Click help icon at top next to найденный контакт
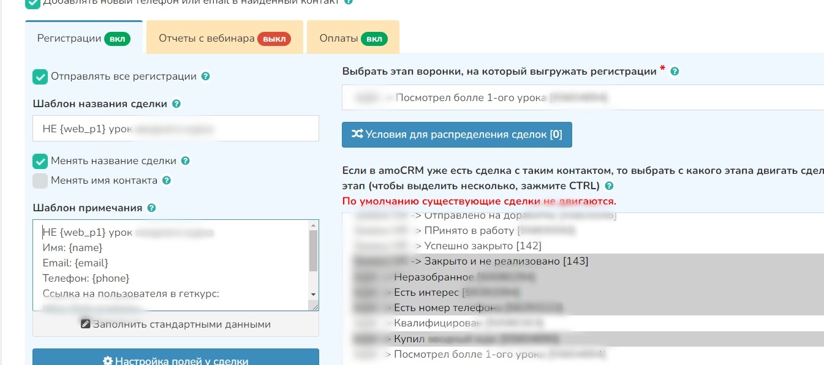Viewport: 824px width, 365px height. (x=349, y=2)
